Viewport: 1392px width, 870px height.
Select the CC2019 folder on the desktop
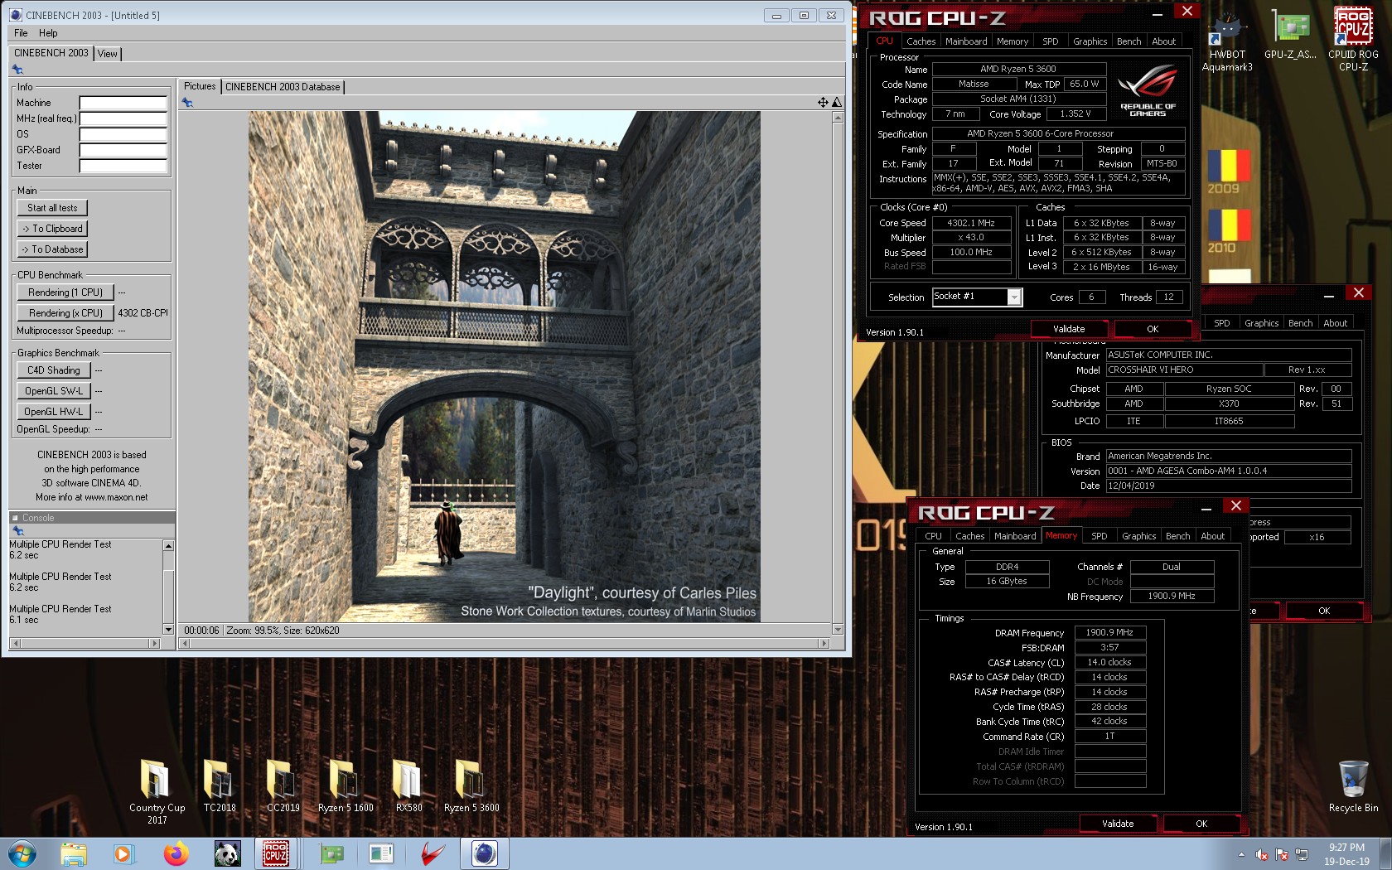pyautogui.click(x=283, y=785)
